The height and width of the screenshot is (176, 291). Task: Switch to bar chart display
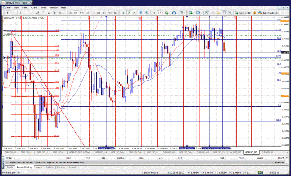coord(123,13)
